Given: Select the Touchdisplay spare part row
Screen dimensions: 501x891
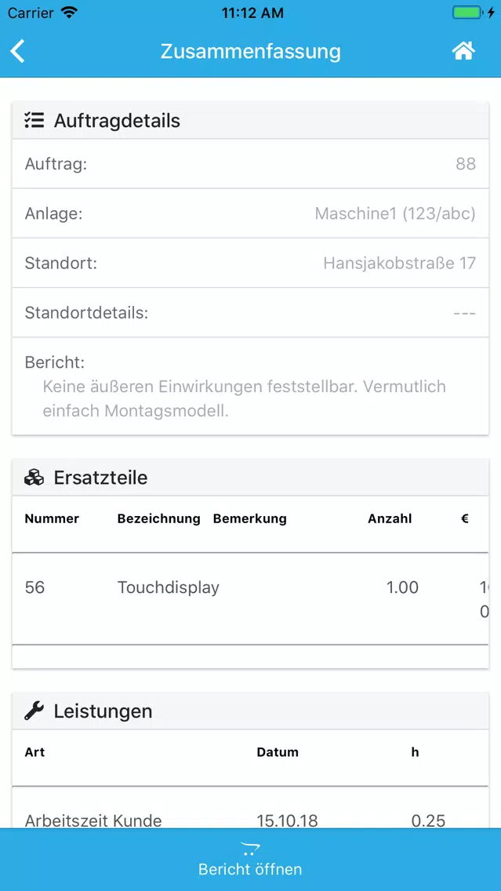Looking at the screenshot, I should (x=251, y=598).
